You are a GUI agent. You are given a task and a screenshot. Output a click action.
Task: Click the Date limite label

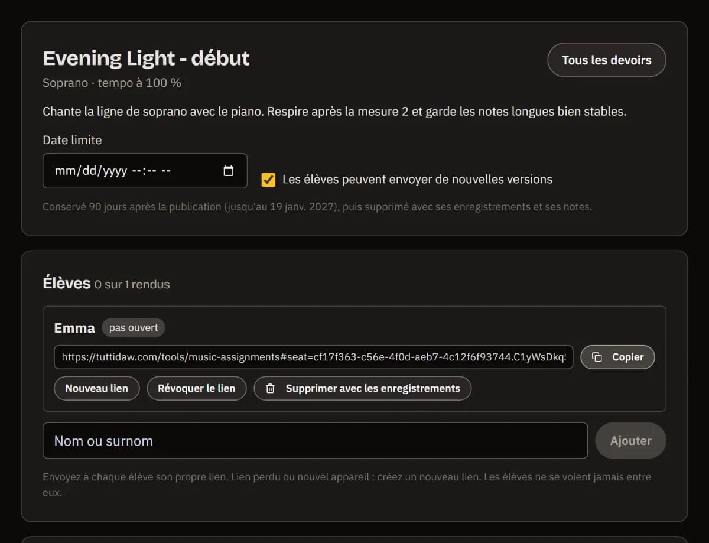tap(72, 140)
